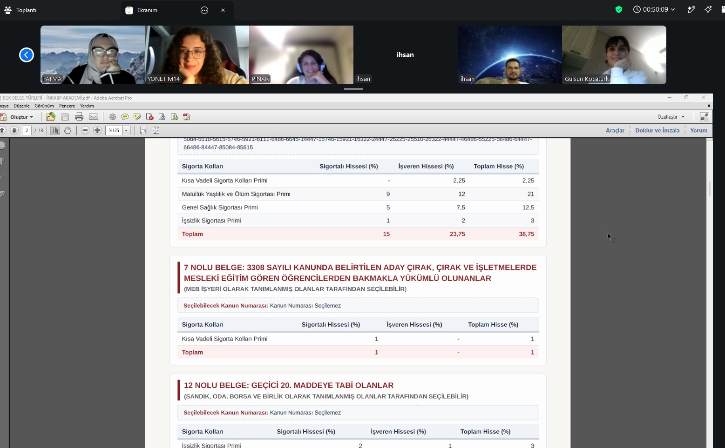Open Ekranım tab more options button
This screenshot has height=448, width=725.
tap(204, 10)
